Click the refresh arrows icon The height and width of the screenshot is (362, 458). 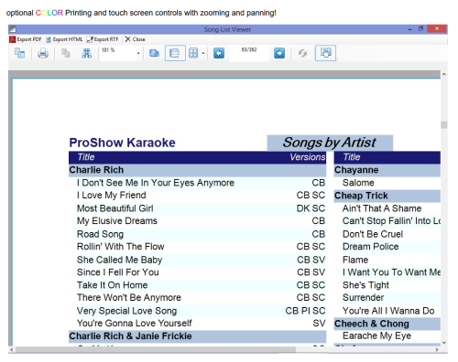tap(302, 53)
